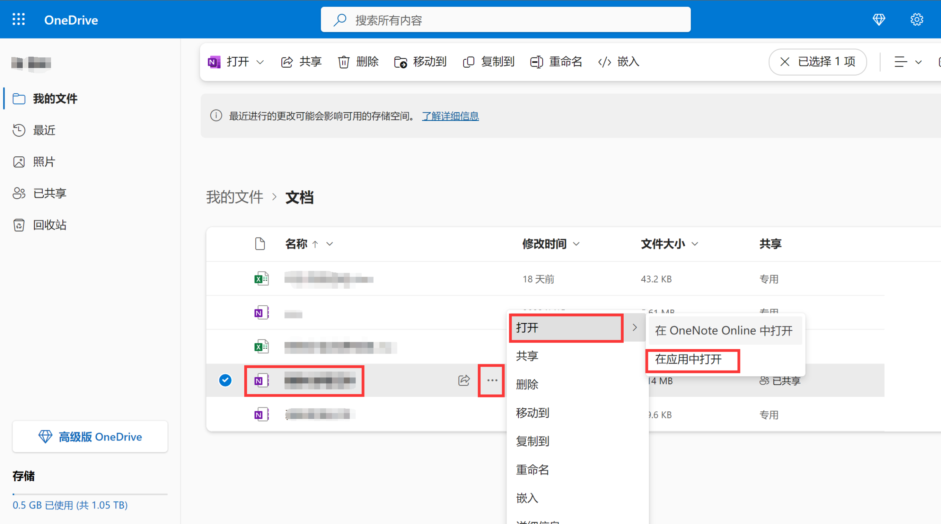Click the Rename toolbar button
Image resolution: width=941 pixels, height=524 pixels.
click(x=556, y=62)
